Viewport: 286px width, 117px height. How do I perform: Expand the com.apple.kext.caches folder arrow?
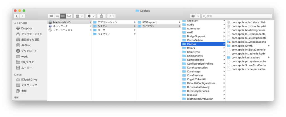pos(269,57)
